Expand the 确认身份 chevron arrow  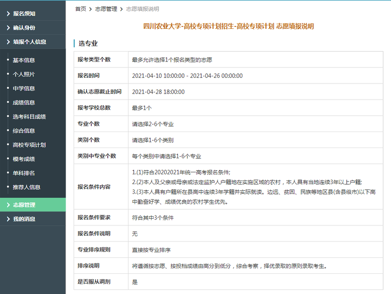8,28
